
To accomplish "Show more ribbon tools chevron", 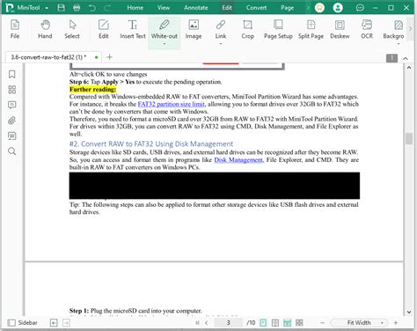I will (x=410, y=29).
